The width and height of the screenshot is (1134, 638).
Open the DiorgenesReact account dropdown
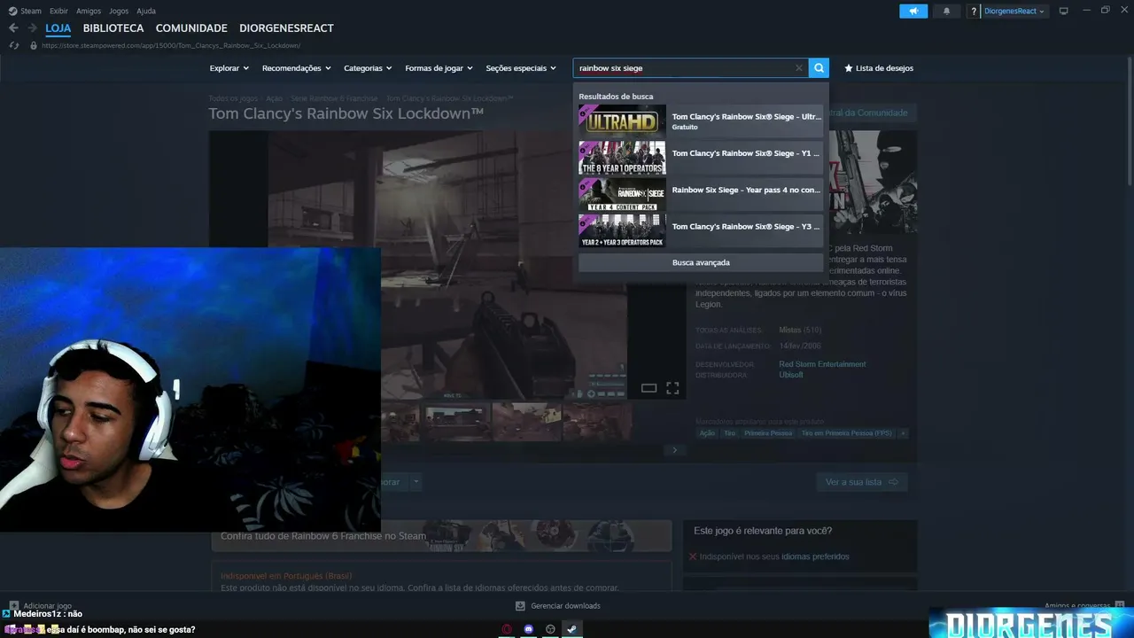[x=1014, y=12]
